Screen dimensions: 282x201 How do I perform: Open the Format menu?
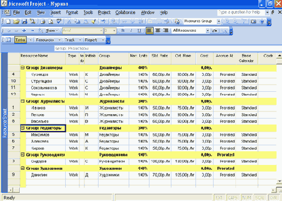(72, 13)
